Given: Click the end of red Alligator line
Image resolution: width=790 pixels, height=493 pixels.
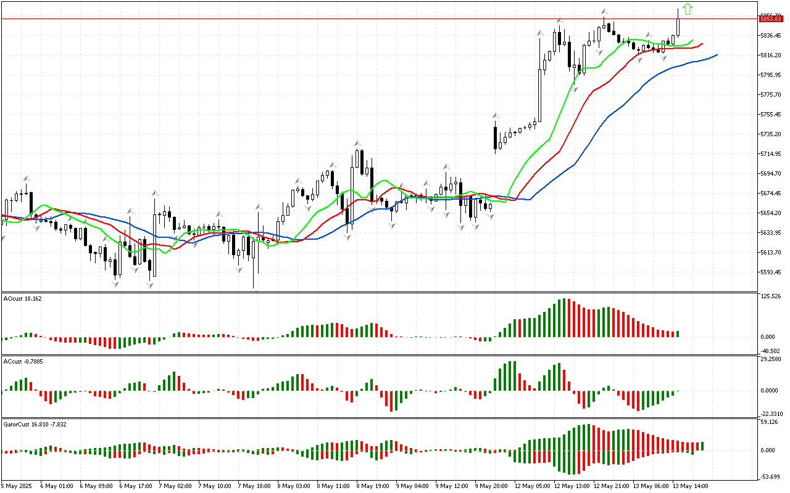Looking at the screenshot, I should click(702, 44).
